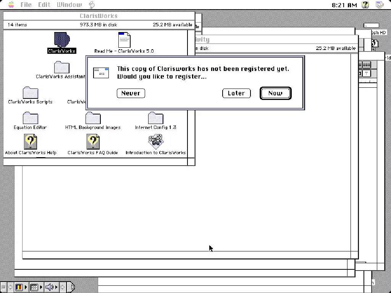Screen dimensions: 391x293
Task: Click the clock showing 8:21 AM
Action: point(344,5)
